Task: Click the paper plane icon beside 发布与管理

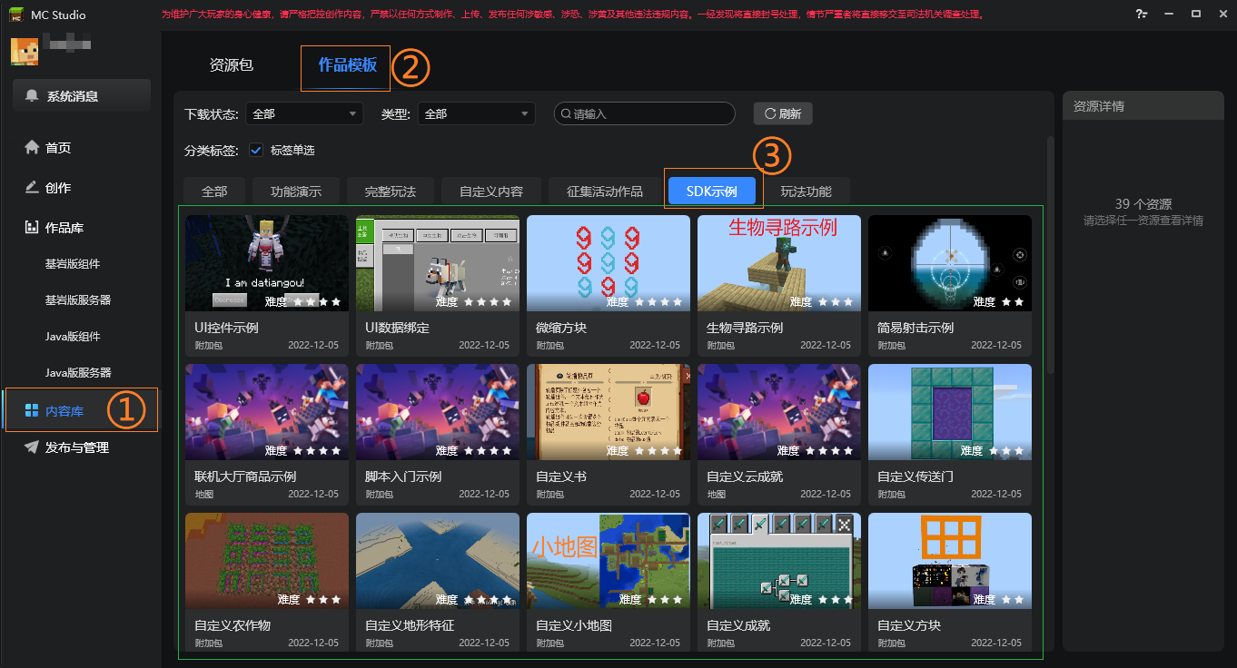Action: click(x=32, y=447)
